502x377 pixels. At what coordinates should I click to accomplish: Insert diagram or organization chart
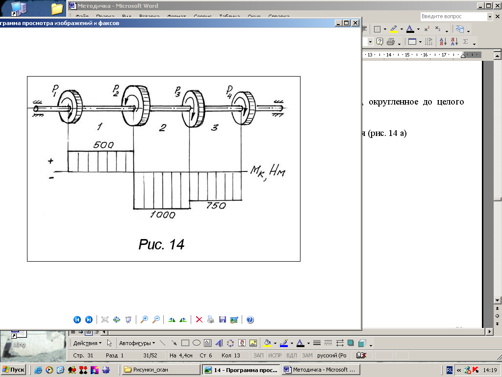[230, 343]
